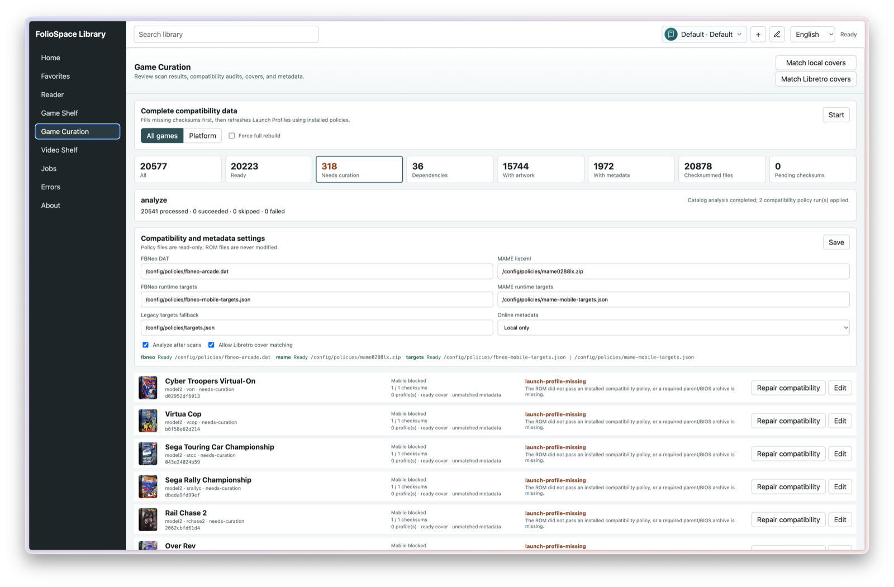
Task: Select the 20577 All stat card
Action: 178,169
